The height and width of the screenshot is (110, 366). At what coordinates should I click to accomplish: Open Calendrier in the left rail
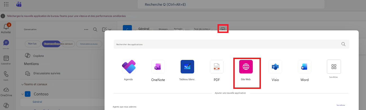click(x=6, y=59)
